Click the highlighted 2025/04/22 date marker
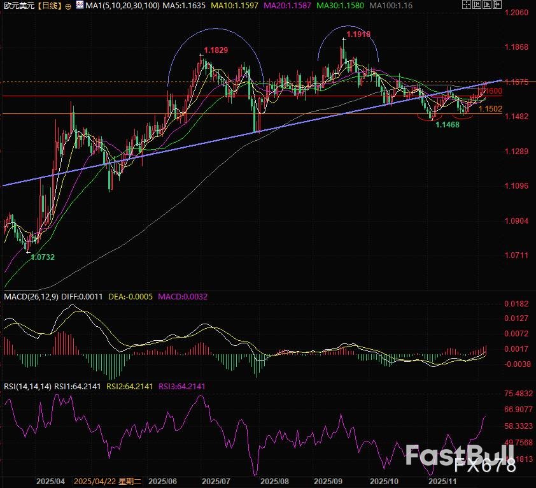 (x=108, y=482)
